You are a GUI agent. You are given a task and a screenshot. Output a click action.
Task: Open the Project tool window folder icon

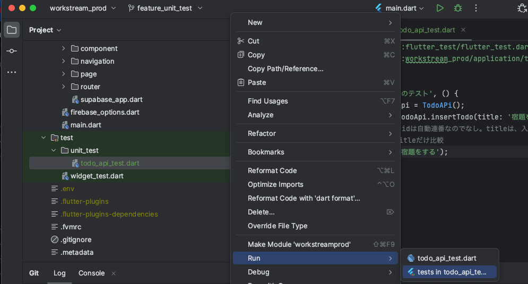point(12,30)
